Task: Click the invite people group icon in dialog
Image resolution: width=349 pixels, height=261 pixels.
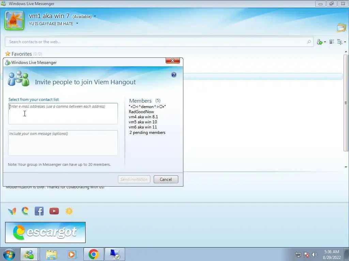Action: click(x=18, y=79)
